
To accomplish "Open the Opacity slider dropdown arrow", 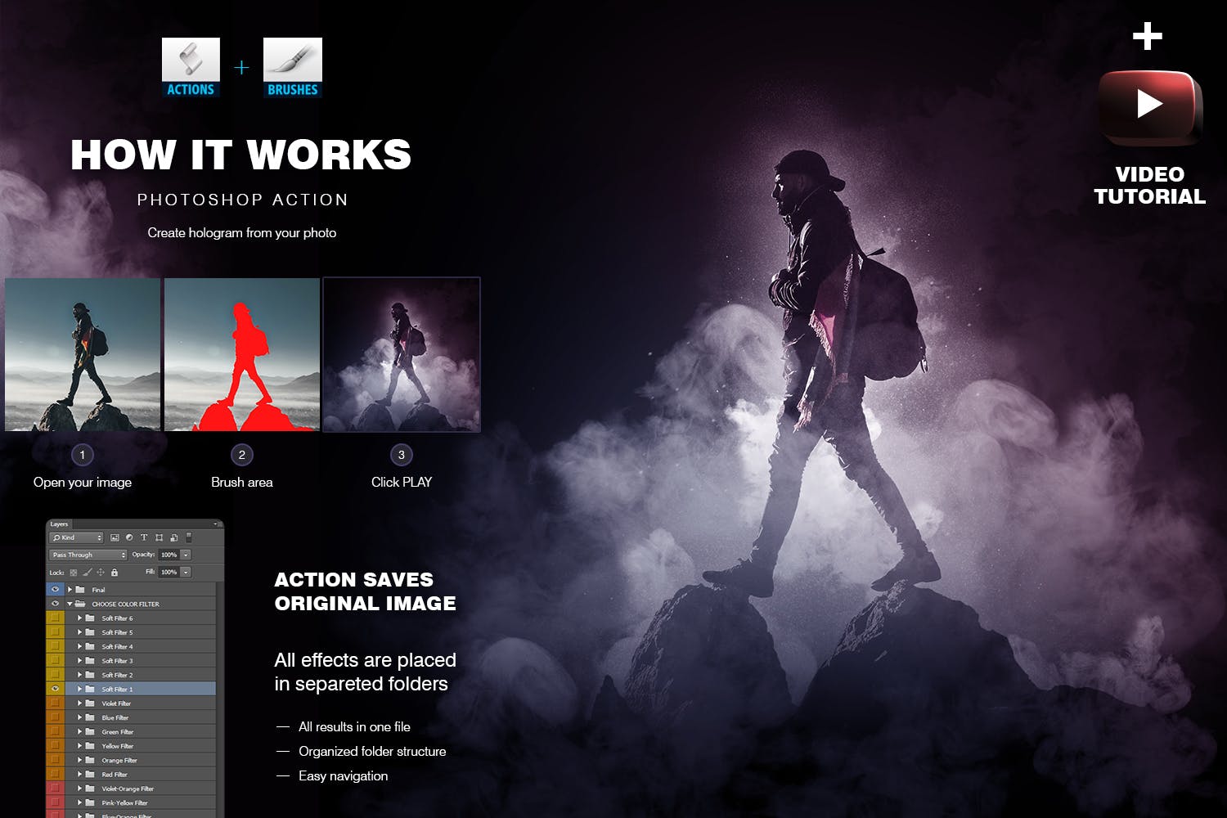I will coord(186,555).
